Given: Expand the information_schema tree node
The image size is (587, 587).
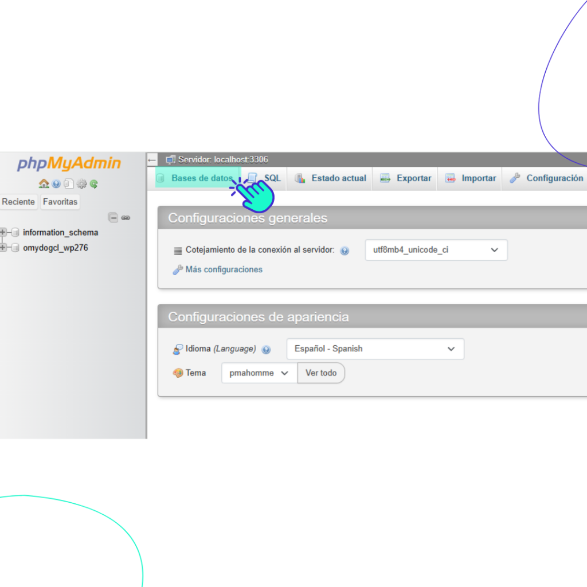Looking at the screenshot, I should (3, 233).
